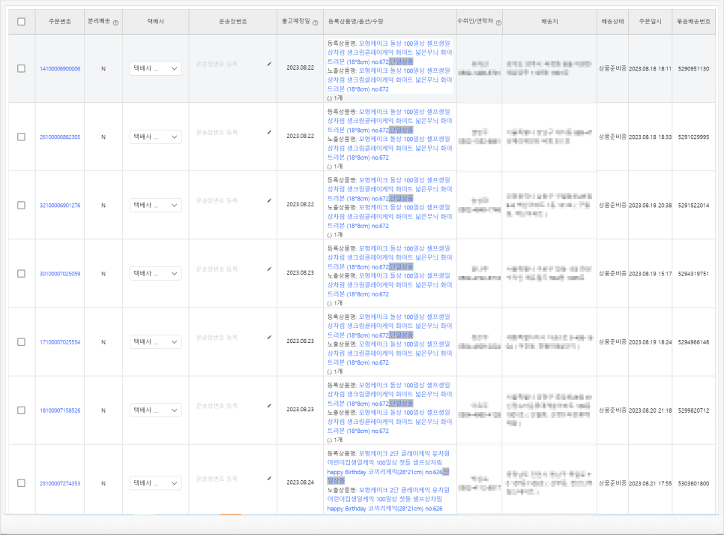Click the order date 2023.08.21 17:55
Image resolution: width=724 pixels, height=535 pixels.
click(x=650, y=484)
